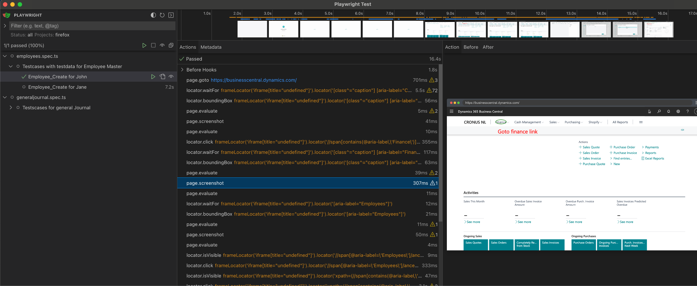697x286 pixels.
Task: Select the Before snapshot tab
Action: click(x=471, y=47)
